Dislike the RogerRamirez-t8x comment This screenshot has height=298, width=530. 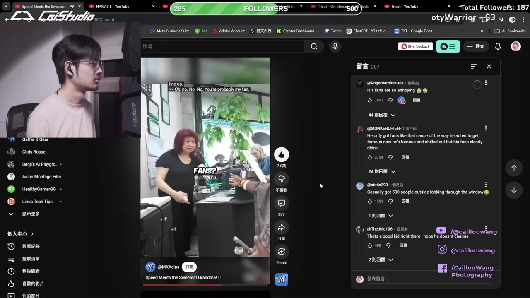(390, 100)
